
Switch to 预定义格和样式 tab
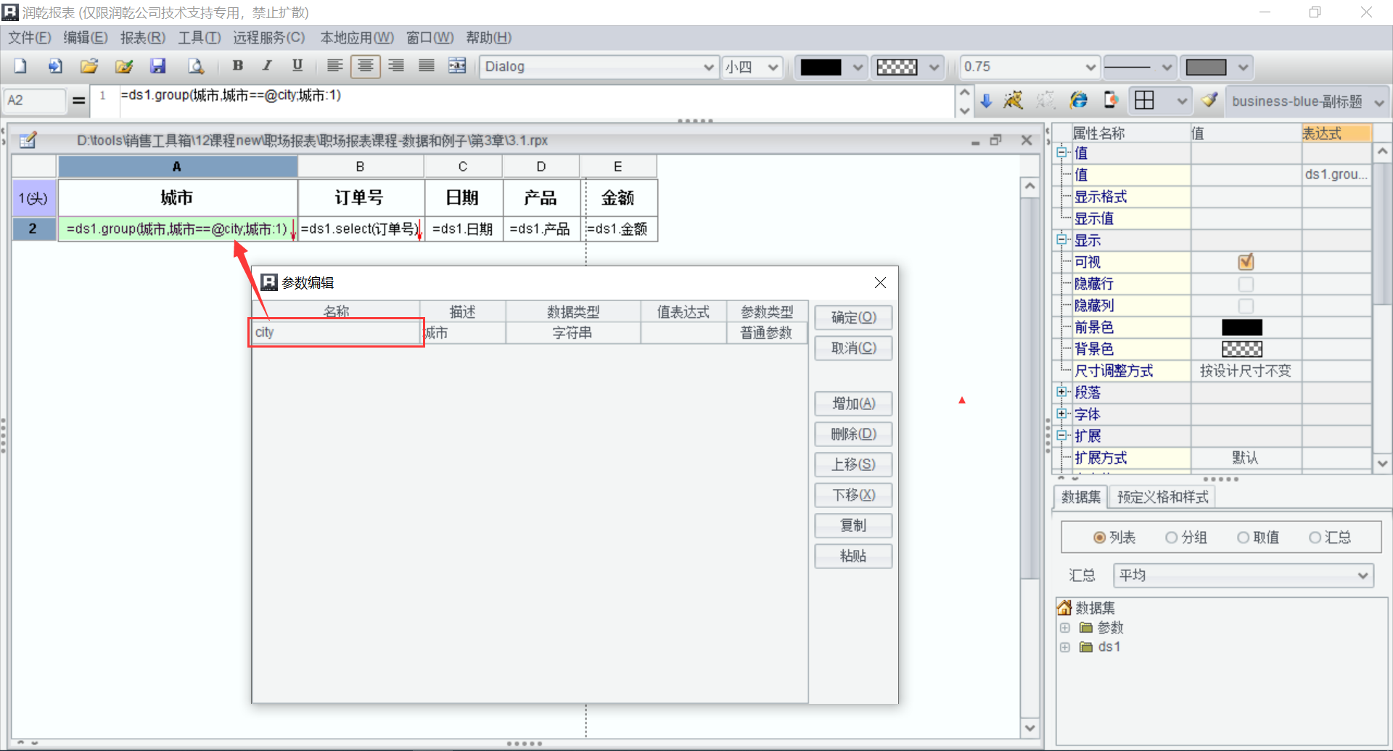coord(1162,497)
